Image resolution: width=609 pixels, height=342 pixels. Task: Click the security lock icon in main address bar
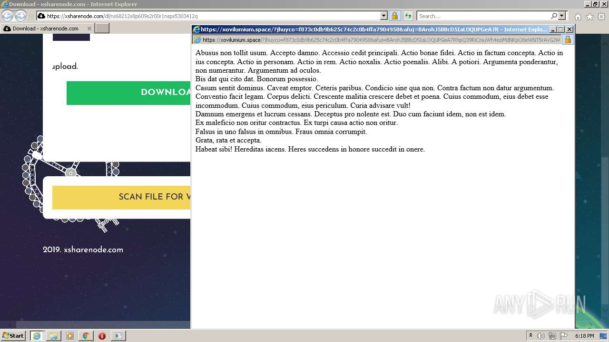[394, 16]
